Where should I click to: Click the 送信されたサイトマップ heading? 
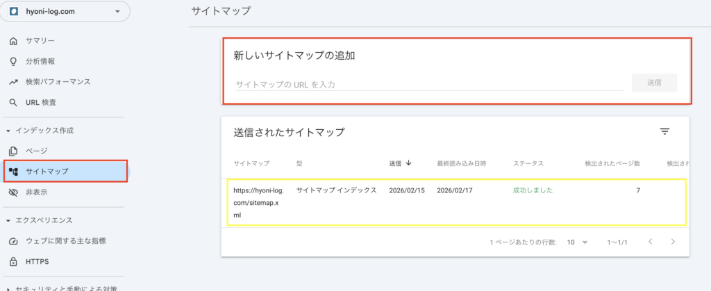(x=290, y=133)
